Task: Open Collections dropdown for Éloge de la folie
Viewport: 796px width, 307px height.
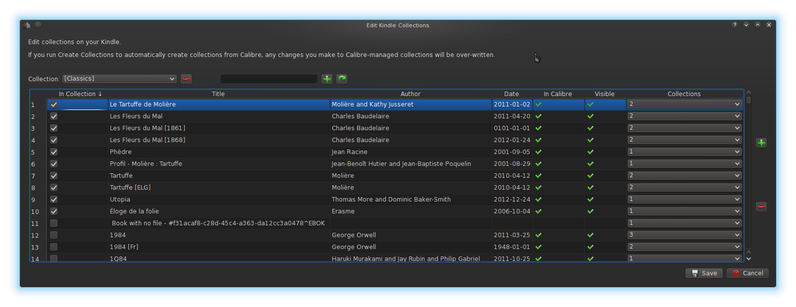Action: [685, 211]
